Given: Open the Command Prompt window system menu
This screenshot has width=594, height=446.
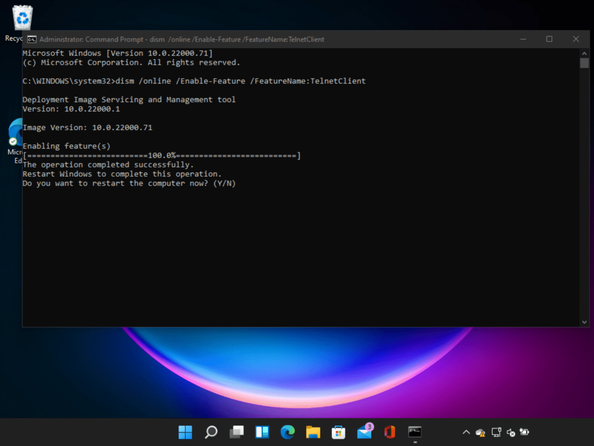Looking at the screenshot, I should click(31, 39).
